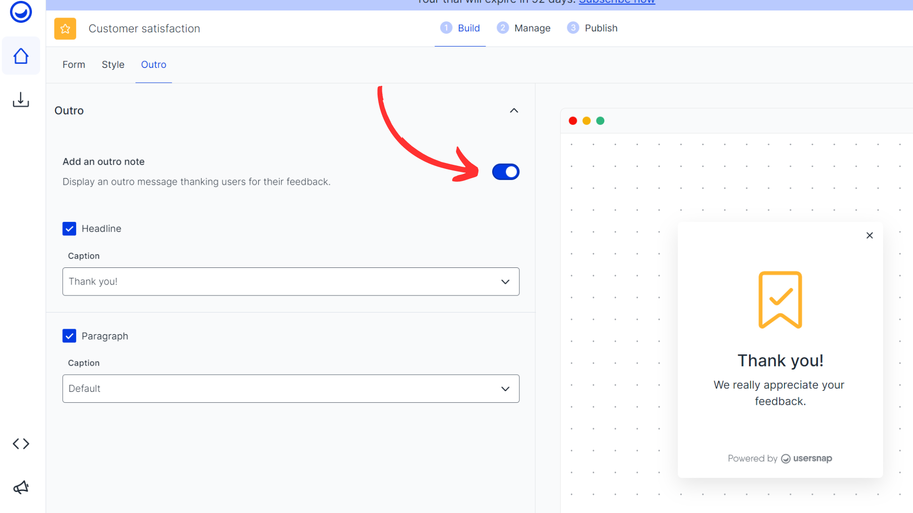Screen dimensions: 913x513
Task: Switch to the Form tab
Action: (x=74, y=65)
